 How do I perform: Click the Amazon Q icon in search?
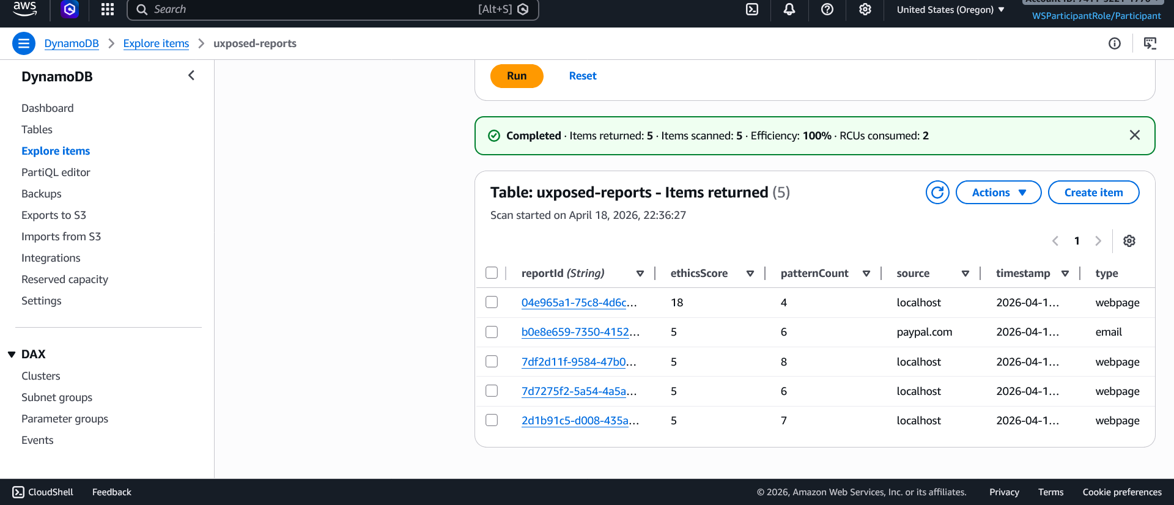523,9
